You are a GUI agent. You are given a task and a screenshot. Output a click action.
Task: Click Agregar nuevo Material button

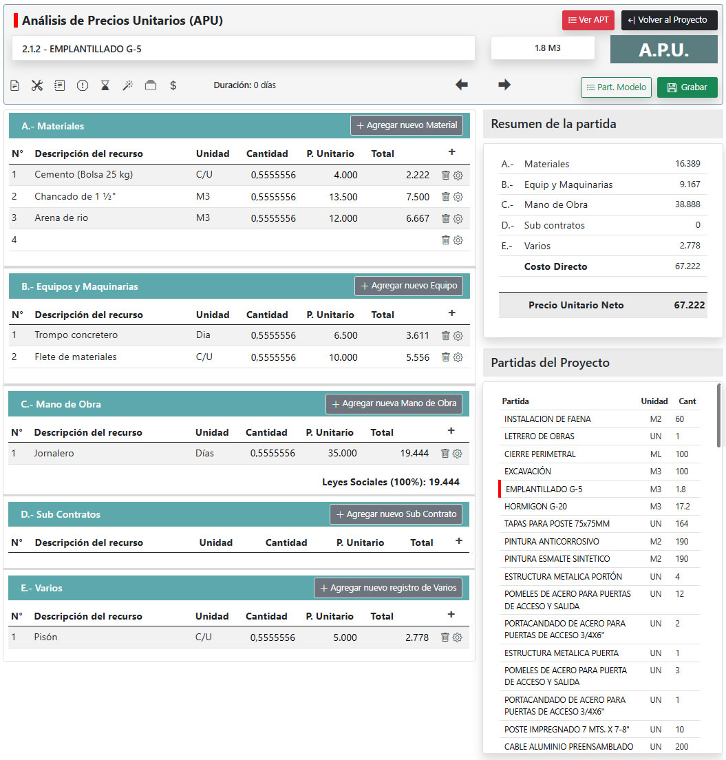coord(406,125)
